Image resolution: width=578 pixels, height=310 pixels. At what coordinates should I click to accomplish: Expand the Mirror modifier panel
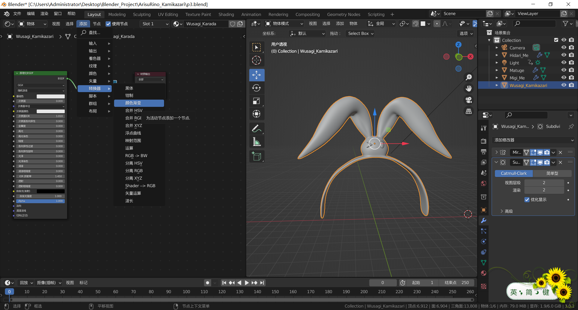tap(496, 152)
